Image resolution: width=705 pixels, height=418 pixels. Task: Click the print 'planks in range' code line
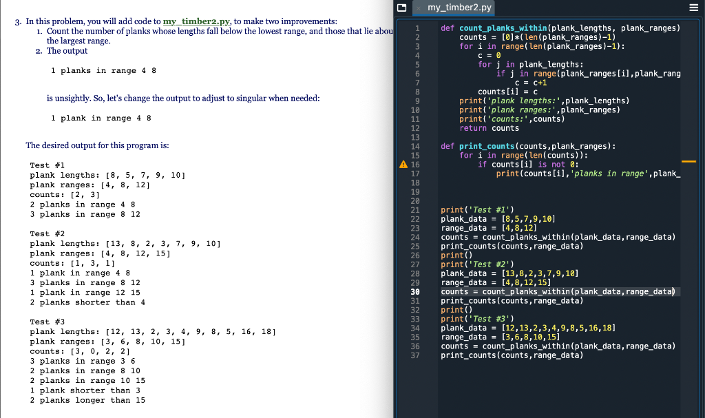588,174
